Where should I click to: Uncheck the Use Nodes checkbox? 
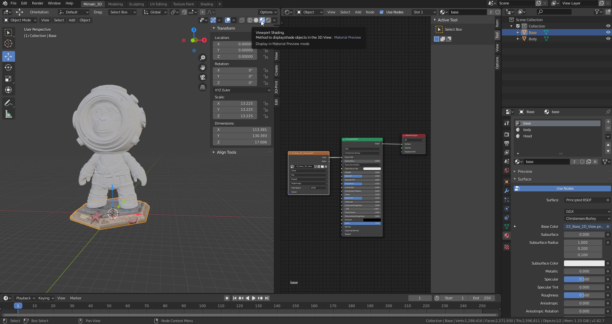pyautogui.click(x=382, y=12)
